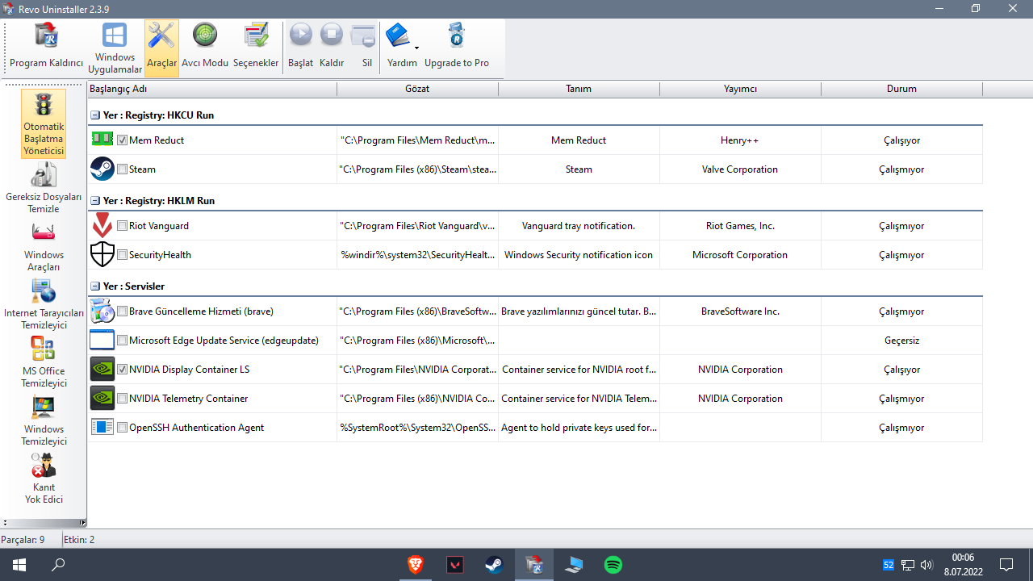Tick the SecurityHealth checkbox
The width and height of the screenshot is (1033, 581).
pos(122,255)
